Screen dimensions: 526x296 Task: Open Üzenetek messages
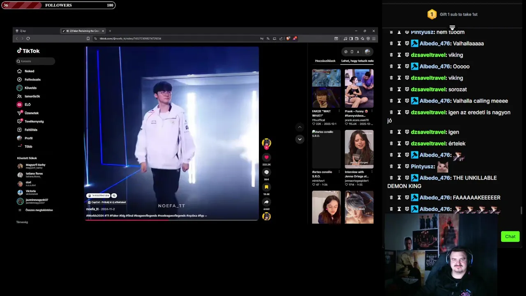[x=28, y=113]
